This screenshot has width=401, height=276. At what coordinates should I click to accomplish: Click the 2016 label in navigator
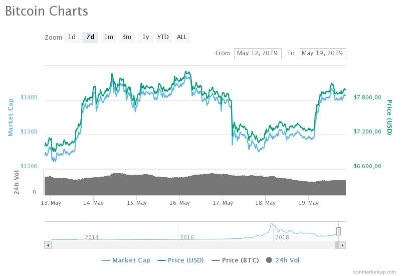pyautogui.click(x=187, y=237)
